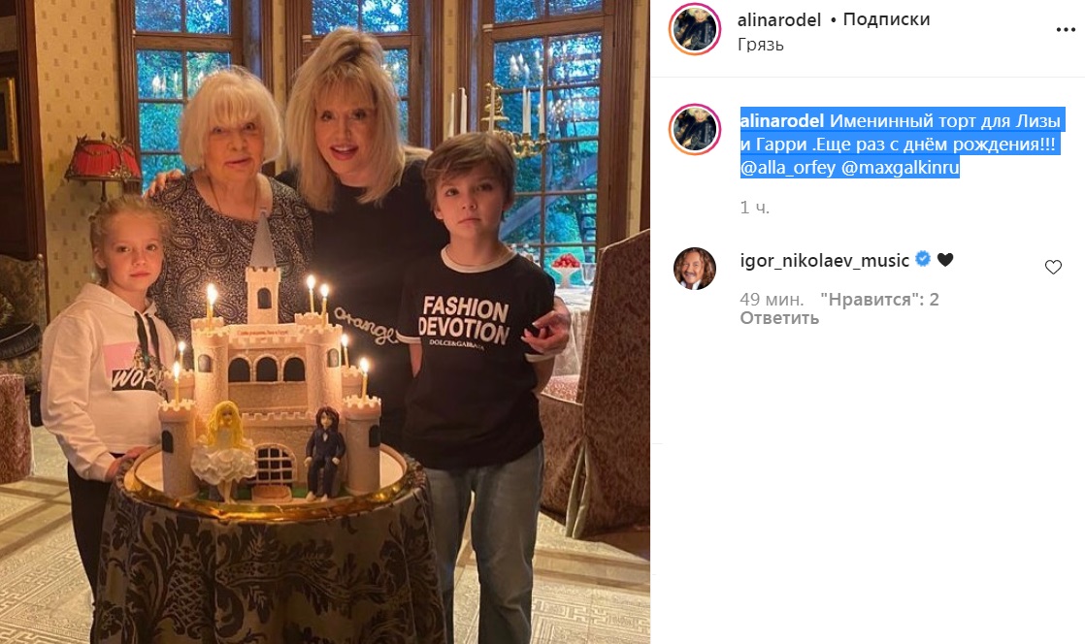Screen dimensions: 1085x644
Task: Open igor_nikolaev_music username link
Action: click(824, 261)
